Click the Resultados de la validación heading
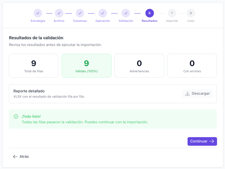The image size is (225, 169). pyautogui.click(x=36, y=38)
